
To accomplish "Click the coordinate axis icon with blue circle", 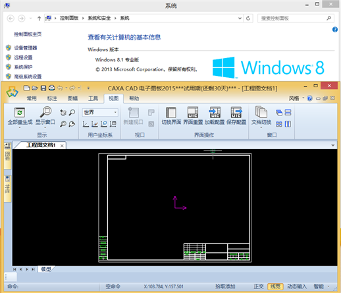I will point(103,124).
